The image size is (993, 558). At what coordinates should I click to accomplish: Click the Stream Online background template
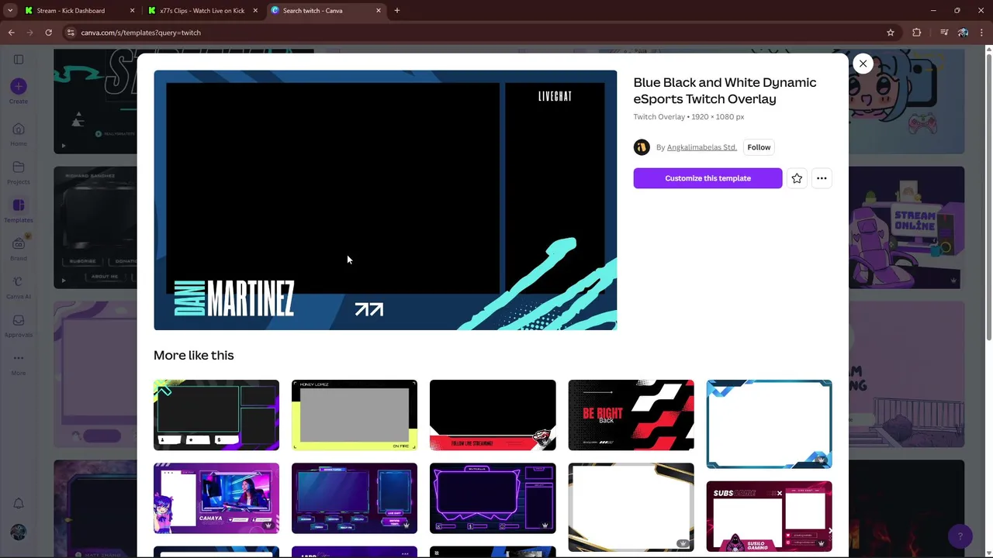[906, 227]
